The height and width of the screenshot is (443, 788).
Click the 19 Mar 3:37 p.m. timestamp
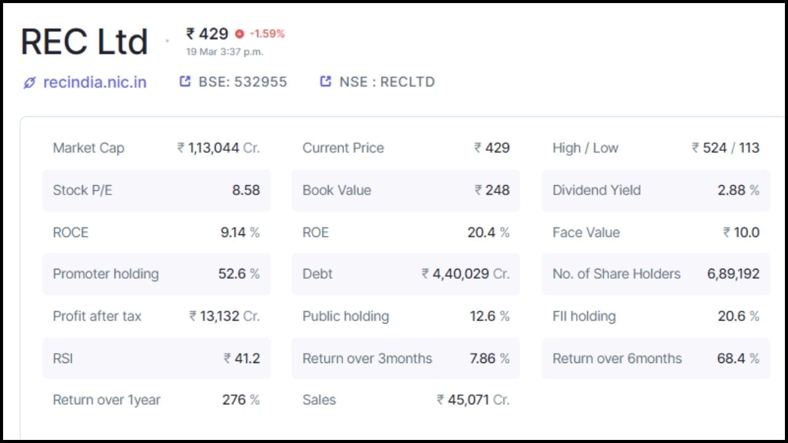pos(224,52)
